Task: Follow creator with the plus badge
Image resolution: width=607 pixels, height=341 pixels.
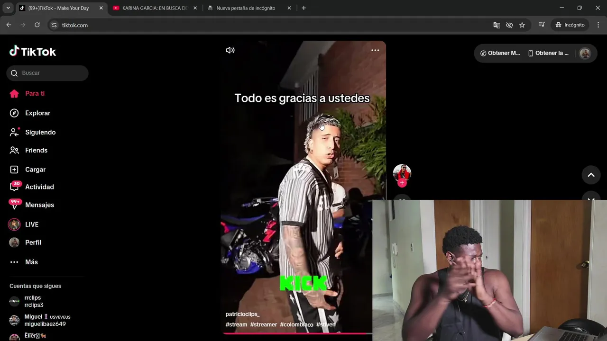Action: click(x=402, y=183)
